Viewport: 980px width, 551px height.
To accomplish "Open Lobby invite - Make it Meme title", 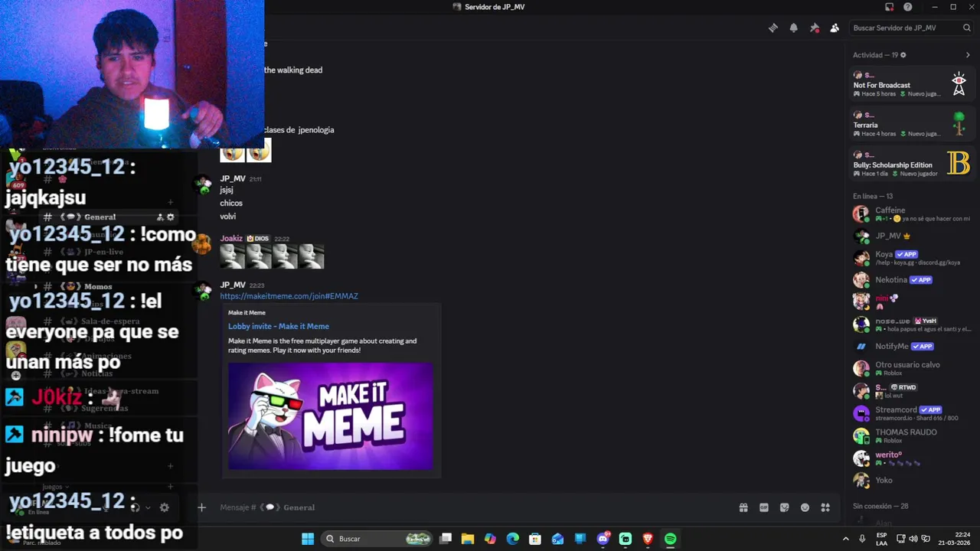I will 279,326.
